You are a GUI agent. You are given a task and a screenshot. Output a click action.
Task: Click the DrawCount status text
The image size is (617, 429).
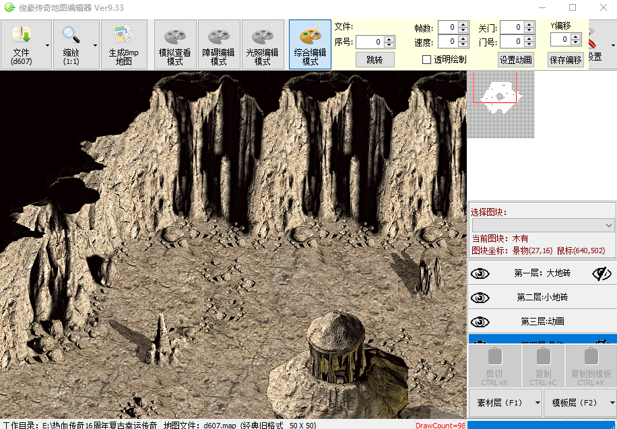tap(440, 426)
